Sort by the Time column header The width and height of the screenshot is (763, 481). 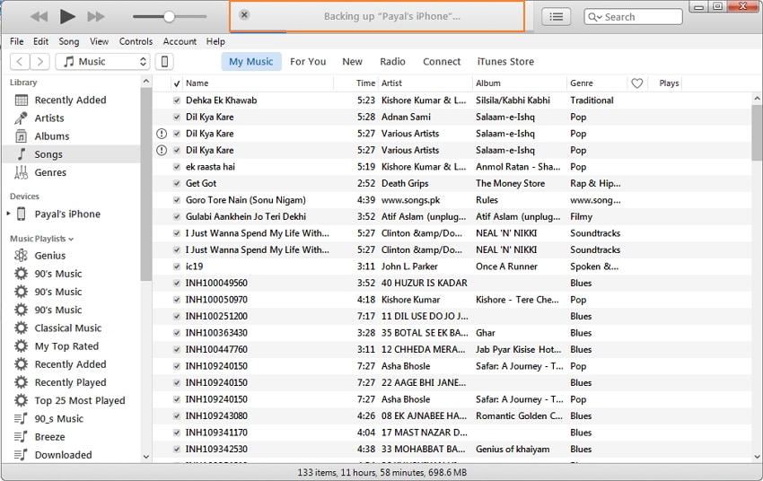click(356, 83)
